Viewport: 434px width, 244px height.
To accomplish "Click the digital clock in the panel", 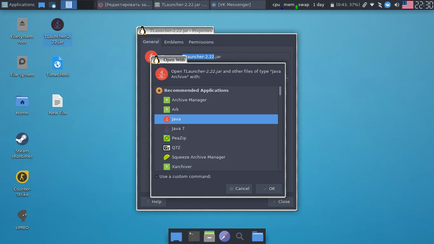I will click(424, 4).
